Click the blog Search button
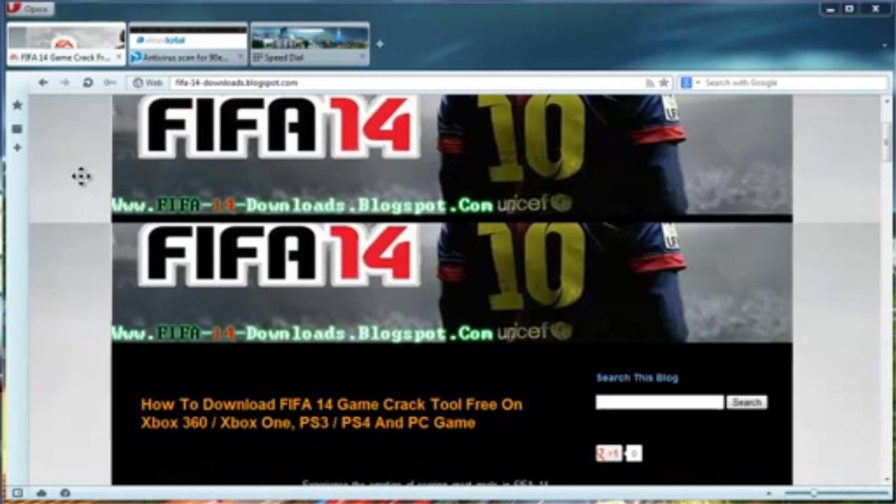Screen dimensions: 896x504 (x=747, y=402)
